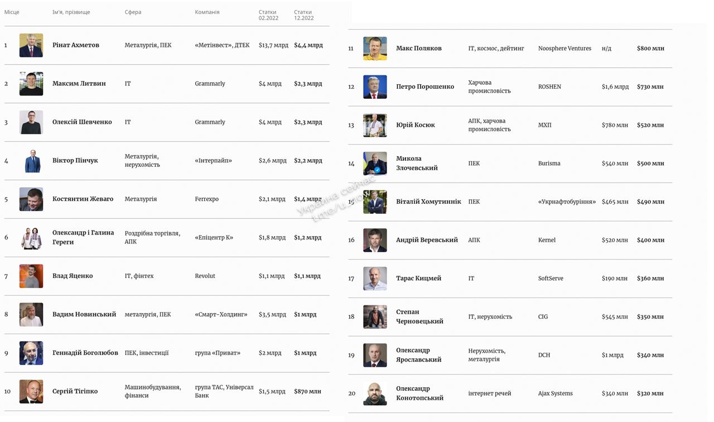
Task: Click the name Вадим Новинський
Action: [x=84, y=314]
